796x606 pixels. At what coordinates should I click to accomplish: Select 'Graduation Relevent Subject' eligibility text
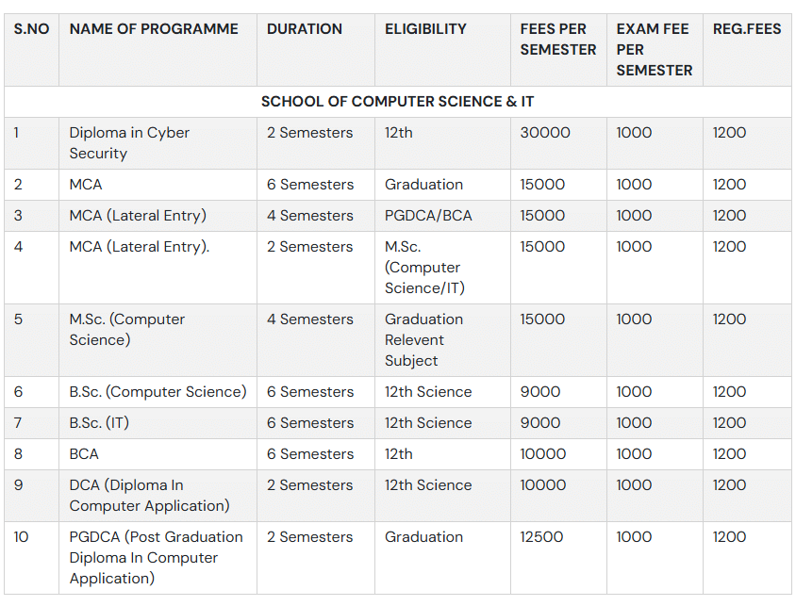423,339
